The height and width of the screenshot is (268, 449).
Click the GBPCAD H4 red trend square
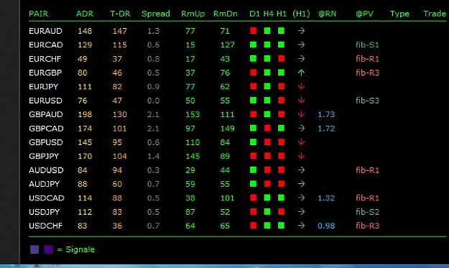(267, 128)
